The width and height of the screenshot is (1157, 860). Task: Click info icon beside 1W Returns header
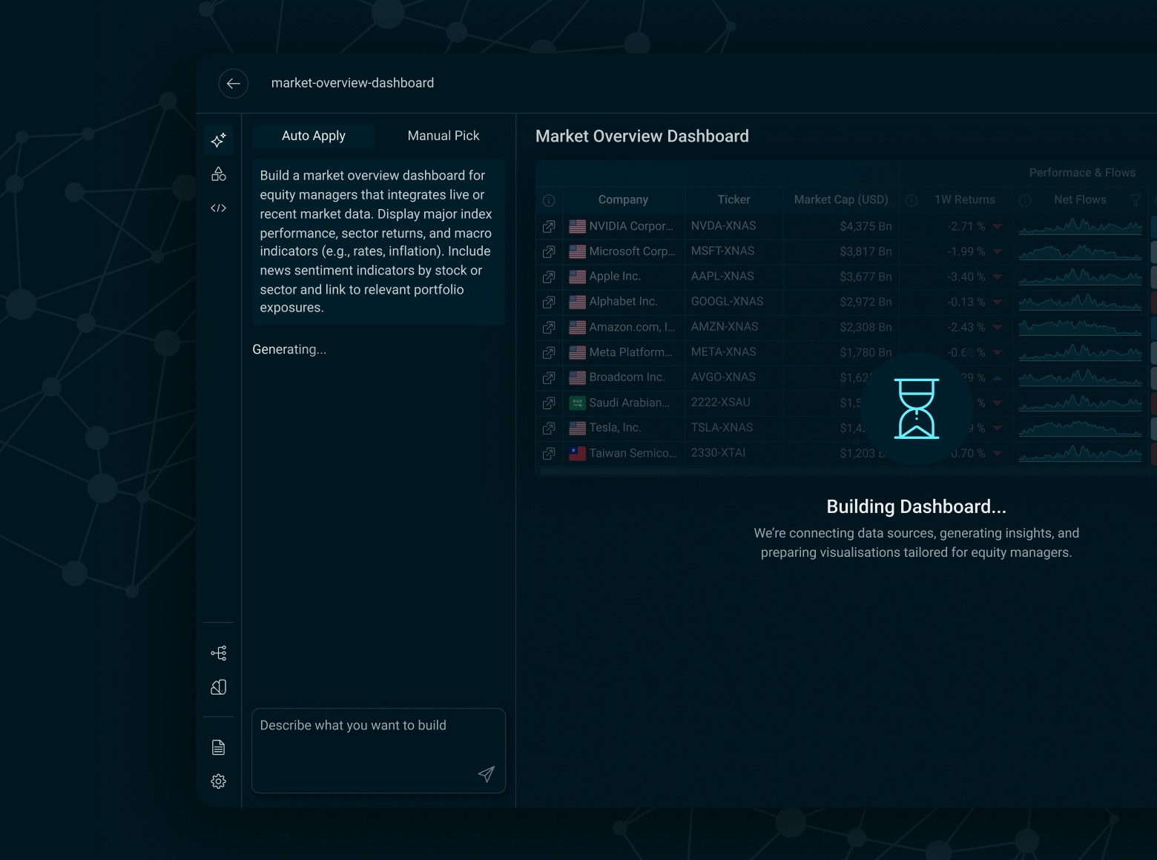point(912,200)
